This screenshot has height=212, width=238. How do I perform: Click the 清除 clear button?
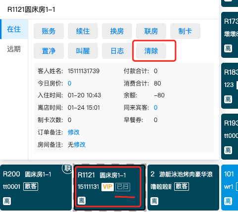(x=151, y=51)
